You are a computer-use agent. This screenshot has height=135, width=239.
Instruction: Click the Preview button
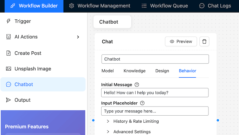pyautogui.click(x=181, y=41)
